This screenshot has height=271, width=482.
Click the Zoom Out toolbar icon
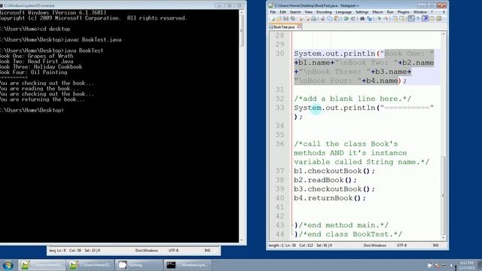[x=386, y=19]
